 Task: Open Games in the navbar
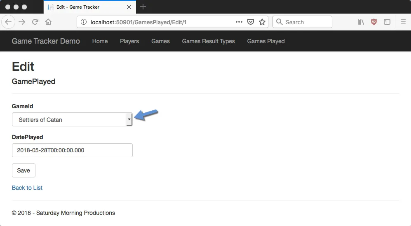click(160, 41)
